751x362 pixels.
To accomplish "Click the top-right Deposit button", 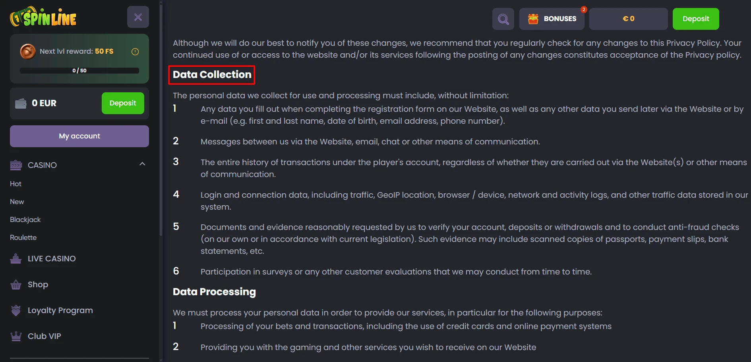I will point(696,19).
